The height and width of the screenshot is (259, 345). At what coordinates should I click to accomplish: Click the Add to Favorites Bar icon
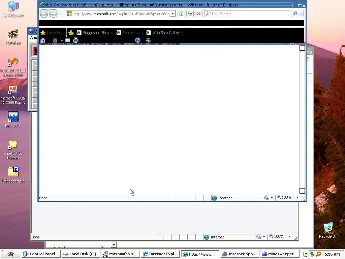pos(71,33)
